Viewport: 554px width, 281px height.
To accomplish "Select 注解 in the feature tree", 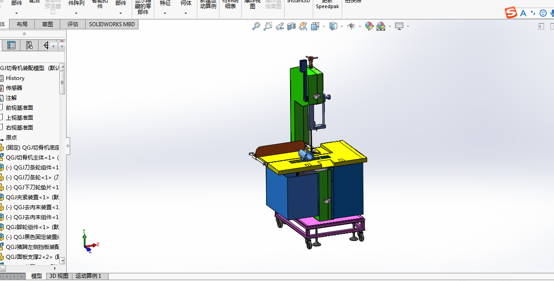I will 11,98.
